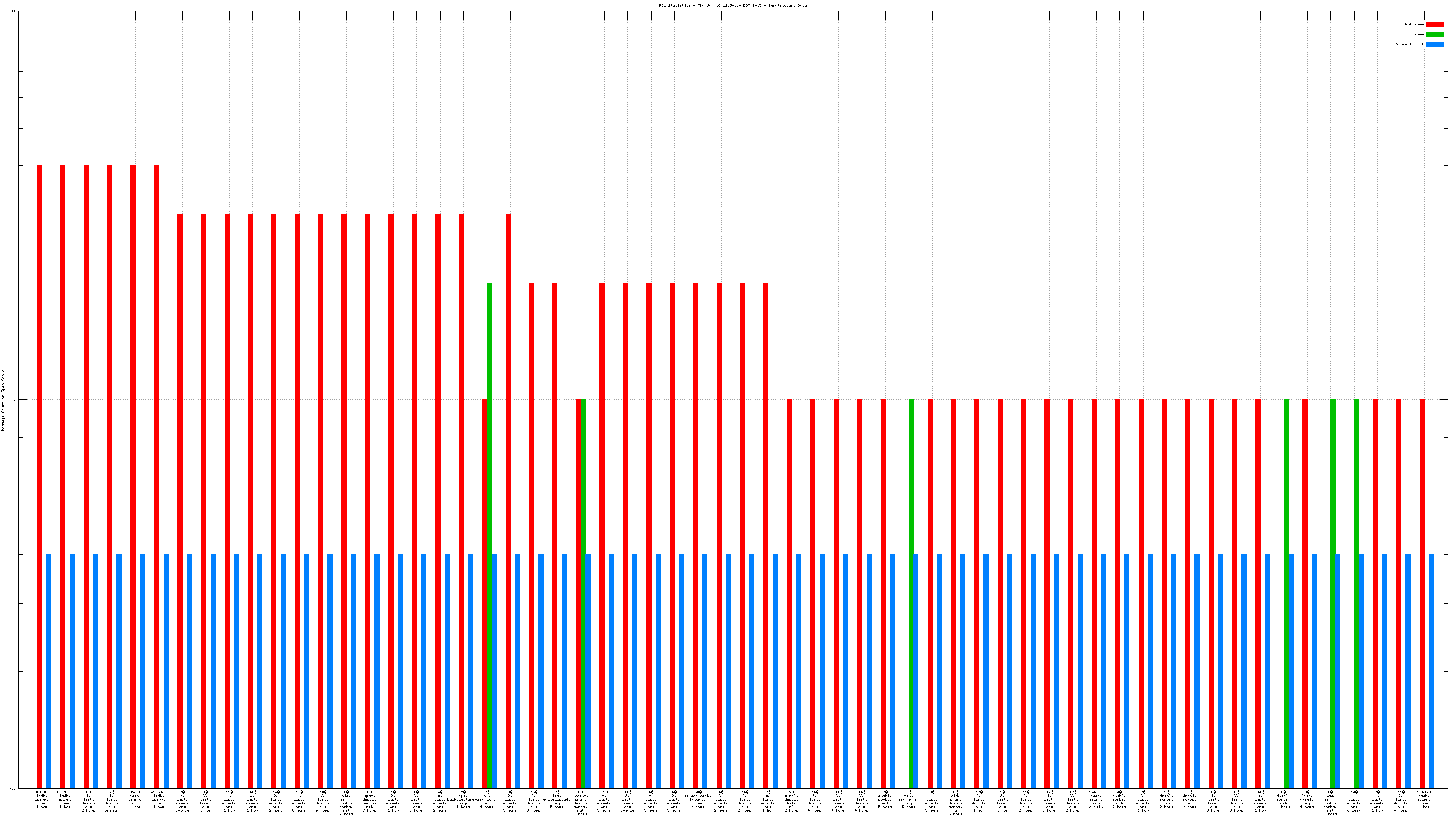
Task: Click the Message Count or Spam Score axis label
Action: pos(3,400)
